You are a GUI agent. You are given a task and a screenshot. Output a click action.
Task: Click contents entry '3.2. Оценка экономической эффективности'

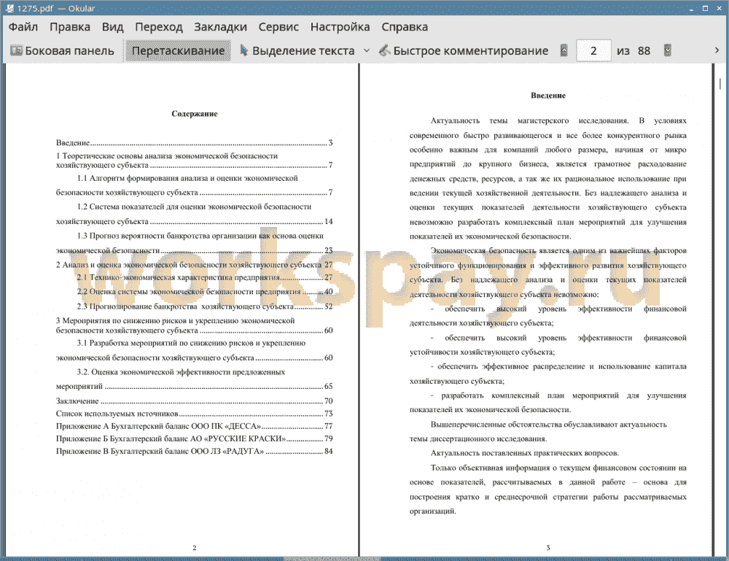click(195, 379)
